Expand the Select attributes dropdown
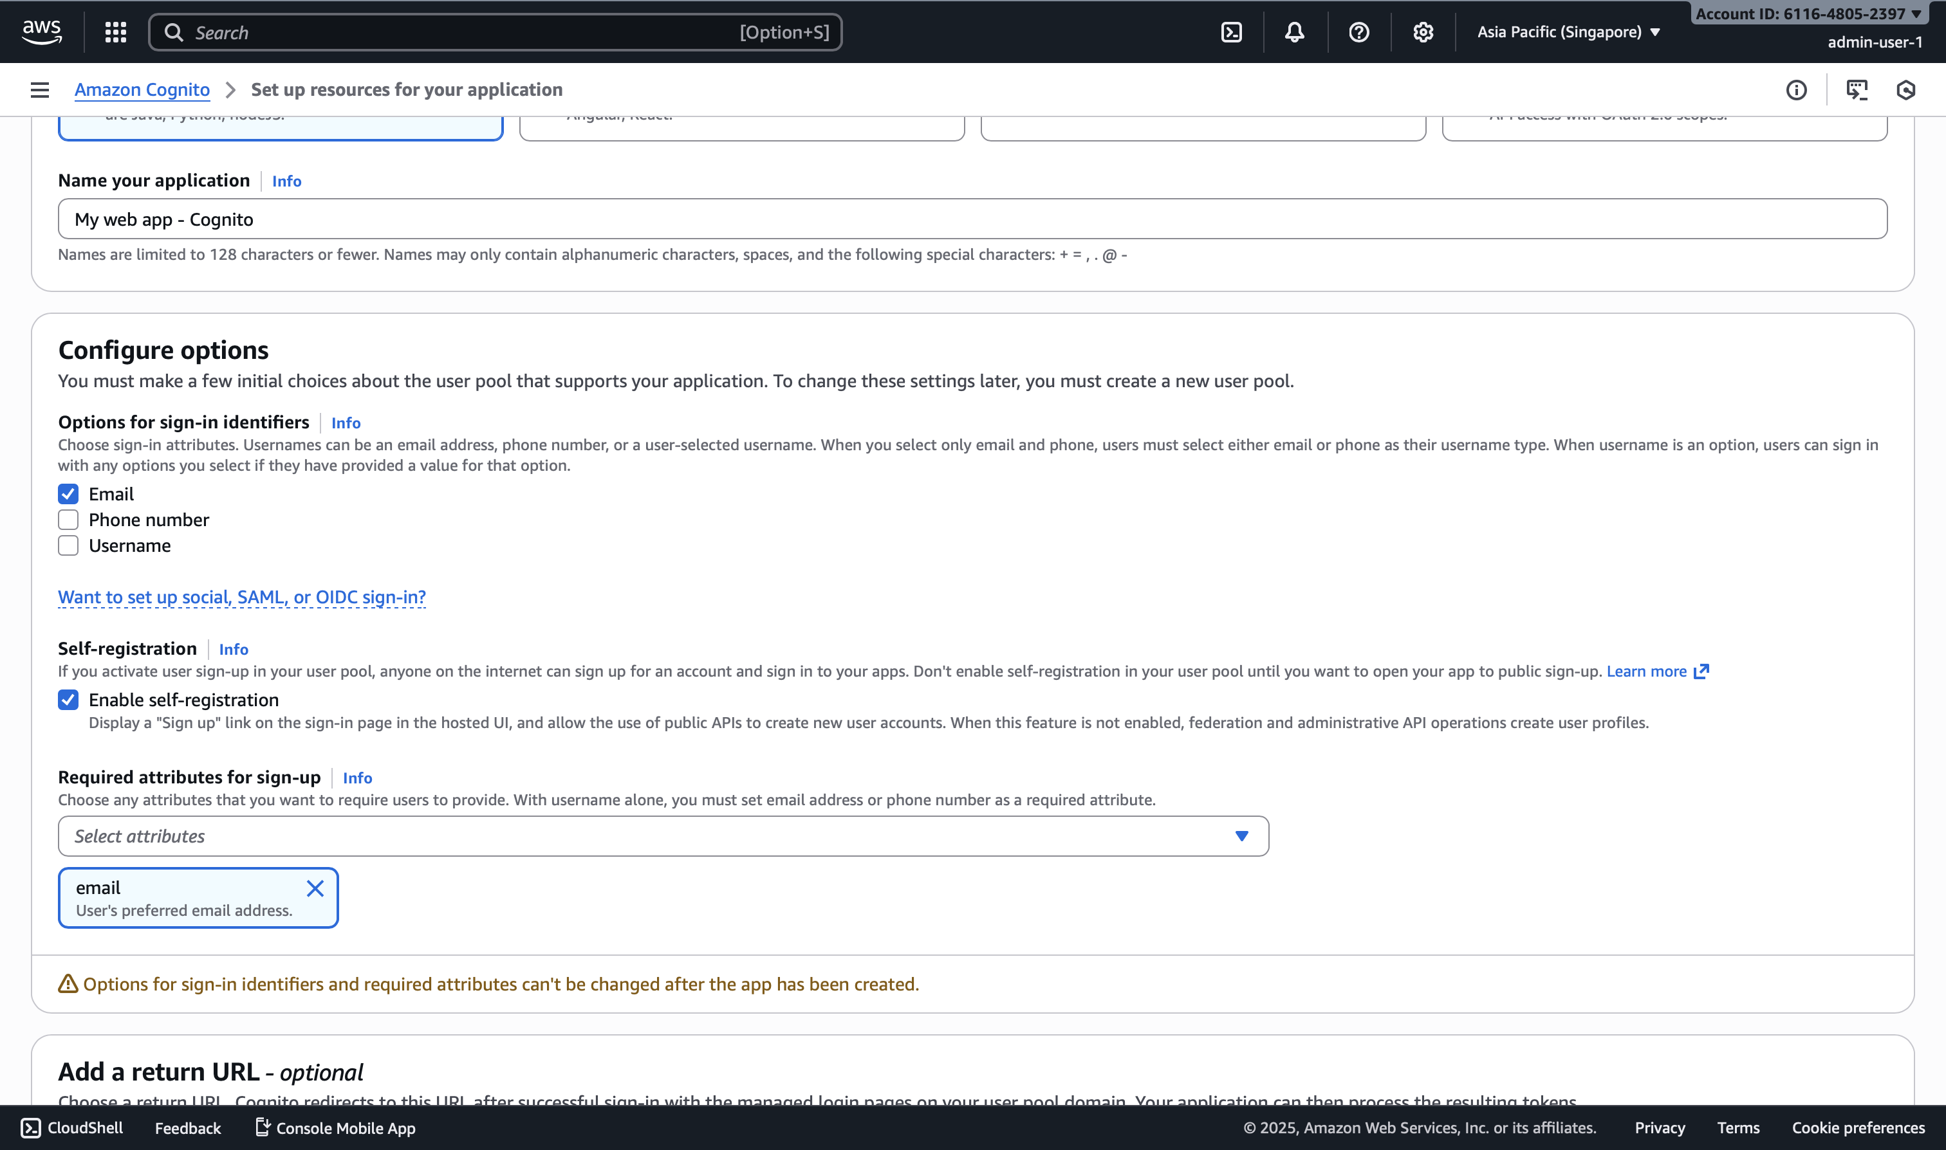This screenshot has height=1150, width=1946. [663, 836]
